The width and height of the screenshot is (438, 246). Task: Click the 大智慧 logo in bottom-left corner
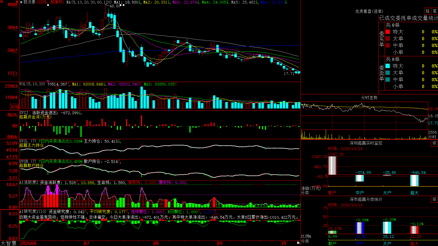point(8,243)
